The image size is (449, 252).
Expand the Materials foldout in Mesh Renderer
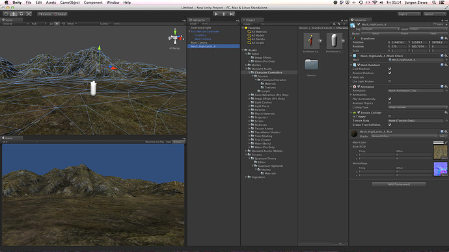tap(351, 77)
